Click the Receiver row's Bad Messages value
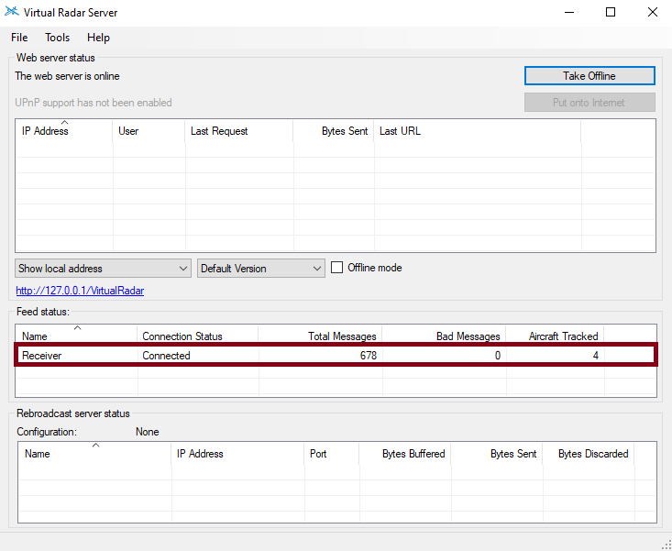Viewport: 672px width, 551px height. tap(497, 355)
